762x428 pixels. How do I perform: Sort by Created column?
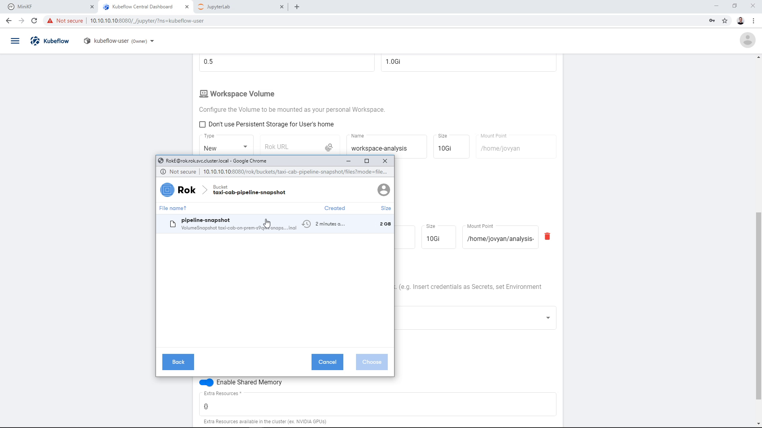point(334,208)
